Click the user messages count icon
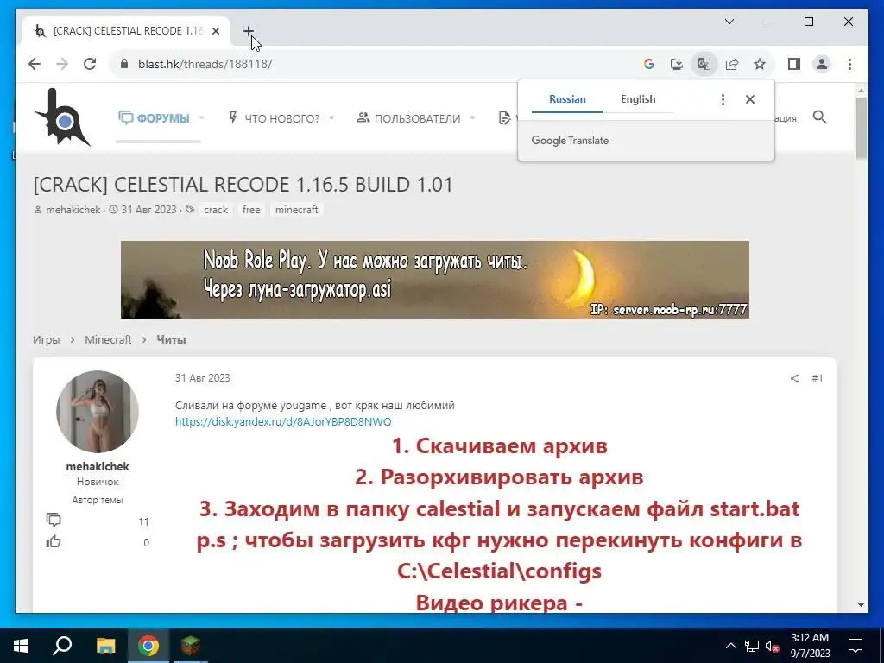 tap(54, 520)
